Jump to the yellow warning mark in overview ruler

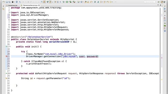162,79
